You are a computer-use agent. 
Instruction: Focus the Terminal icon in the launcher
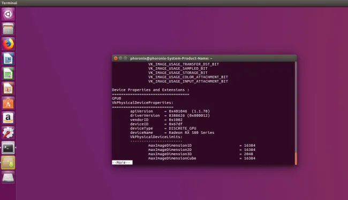[8, 148]
